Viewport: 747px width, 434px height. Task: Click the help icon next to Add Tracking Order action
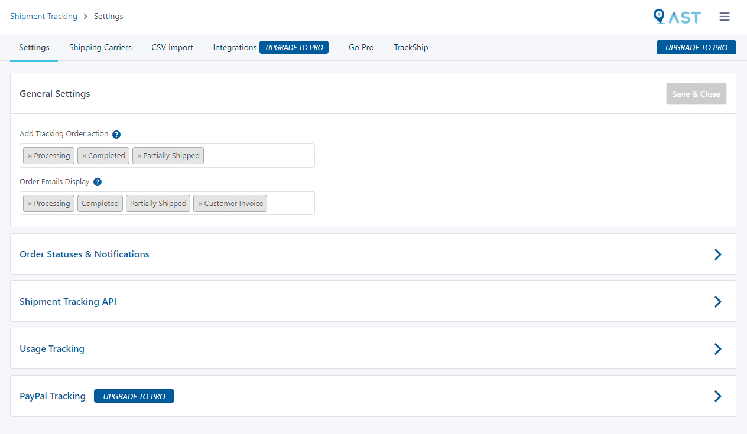pos(116,134)
